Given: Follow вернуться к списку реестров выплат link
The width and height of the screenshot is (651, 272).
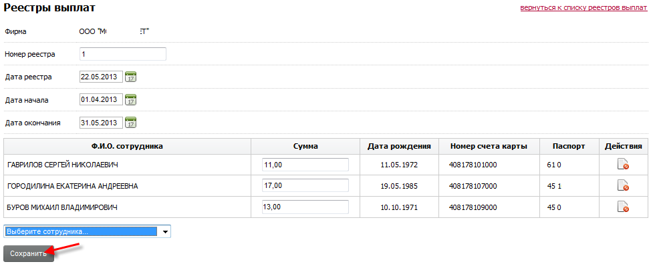Looking at the screenshot, I should click(583, 8).
